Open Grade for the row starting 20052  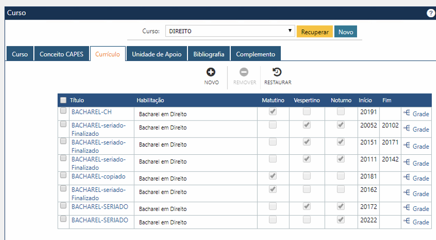[x=416, y=129]
